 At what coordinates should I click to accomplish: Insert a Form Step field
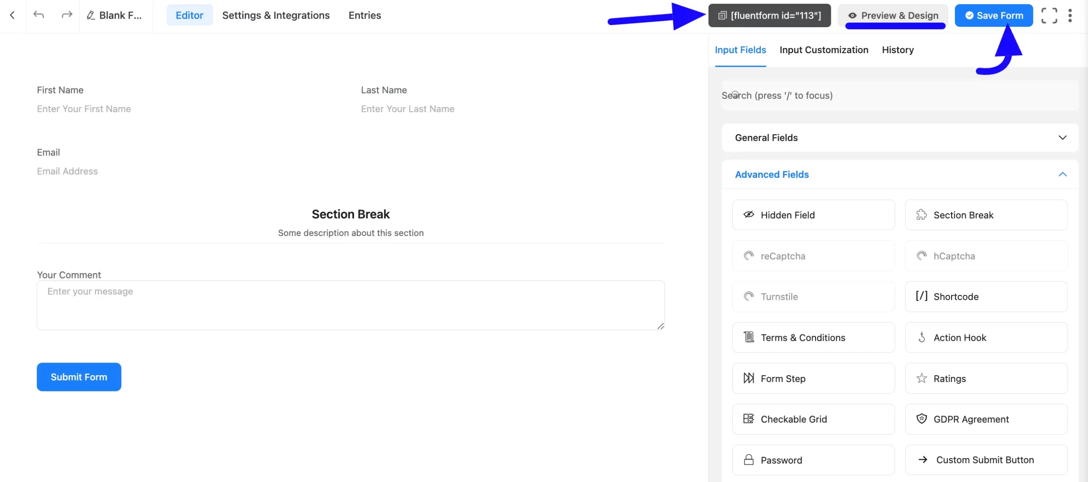point(813,378)
